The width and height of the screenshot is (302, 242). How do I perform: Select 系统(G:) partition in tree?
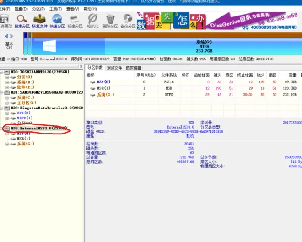(26, 144)
